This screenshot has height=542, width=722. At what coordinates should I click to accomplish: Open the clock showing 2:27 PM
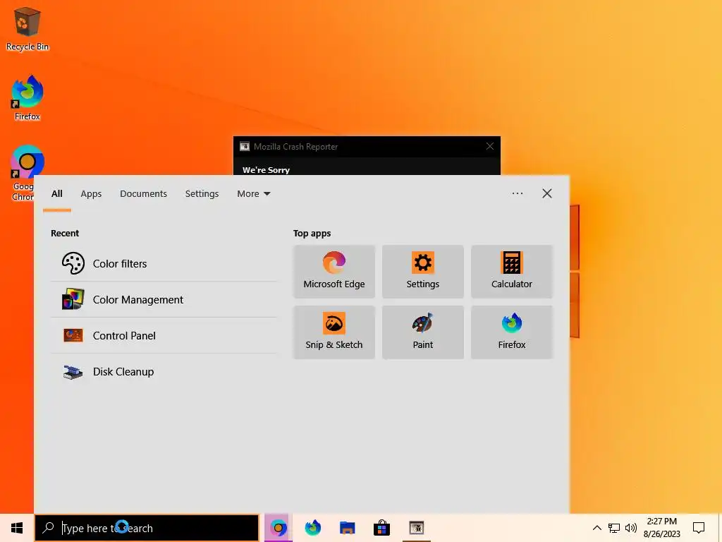coord(661,528)
